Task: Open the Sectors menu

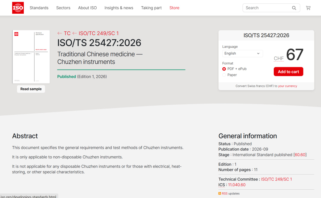Action: pyautogui.click(x=63, y=8)
